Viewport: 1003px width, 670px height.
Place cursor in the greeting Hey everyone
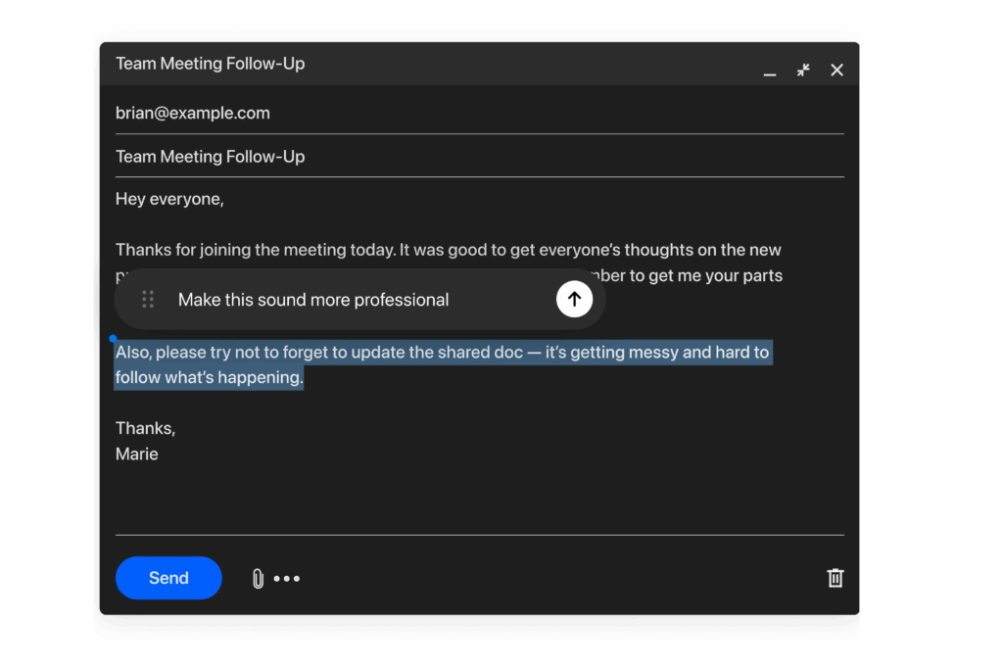point(169,198)
